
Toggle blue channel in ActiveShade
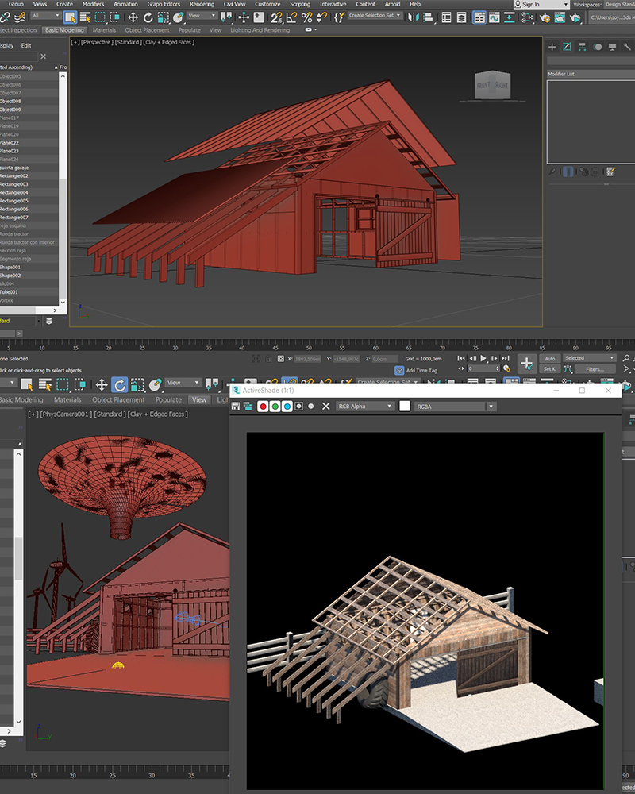pos(287,406)
